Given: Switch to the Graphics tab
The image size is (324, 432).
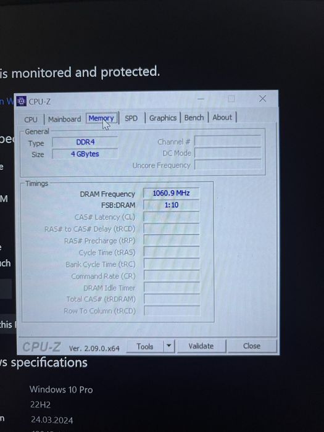Looking at the screenshot, I should [x=163, y=118].
